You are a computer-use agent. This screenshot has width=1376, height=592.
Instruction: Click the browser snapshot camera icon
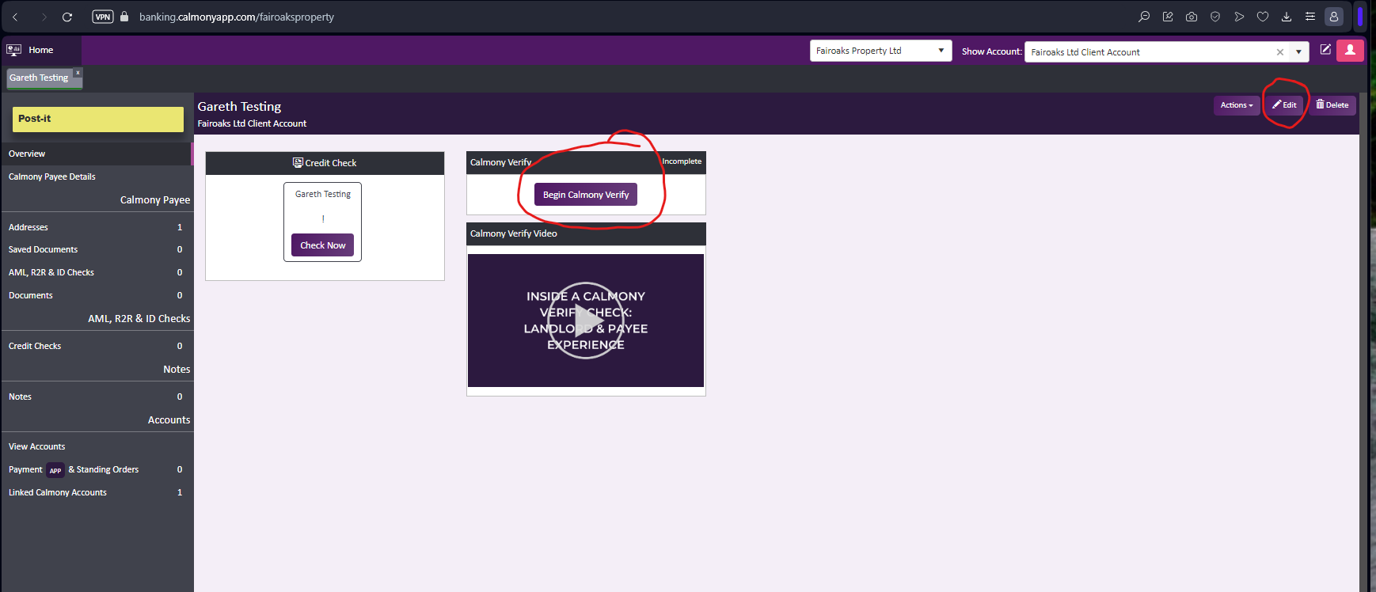[x=1191, y=17]
